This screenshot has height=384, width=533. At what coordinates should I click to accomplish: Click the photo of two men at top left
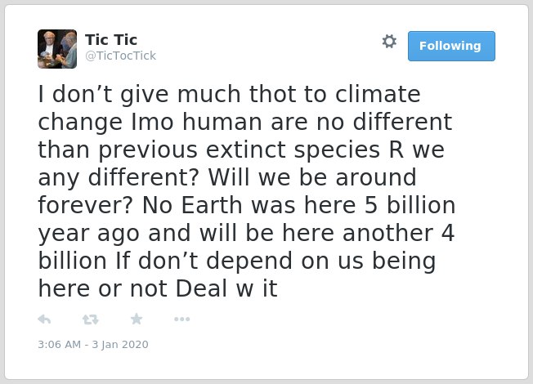pos(57,49)
